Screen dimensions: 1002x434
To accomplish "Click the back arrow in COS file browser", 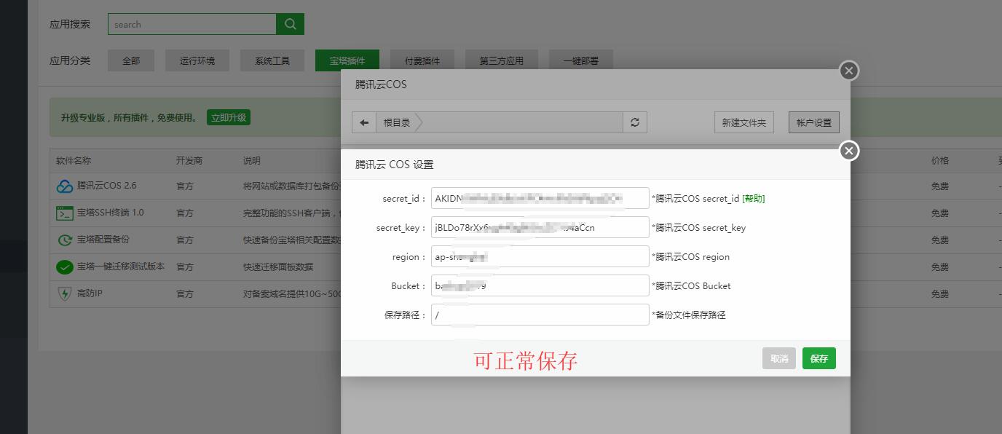I will (364, 122).
